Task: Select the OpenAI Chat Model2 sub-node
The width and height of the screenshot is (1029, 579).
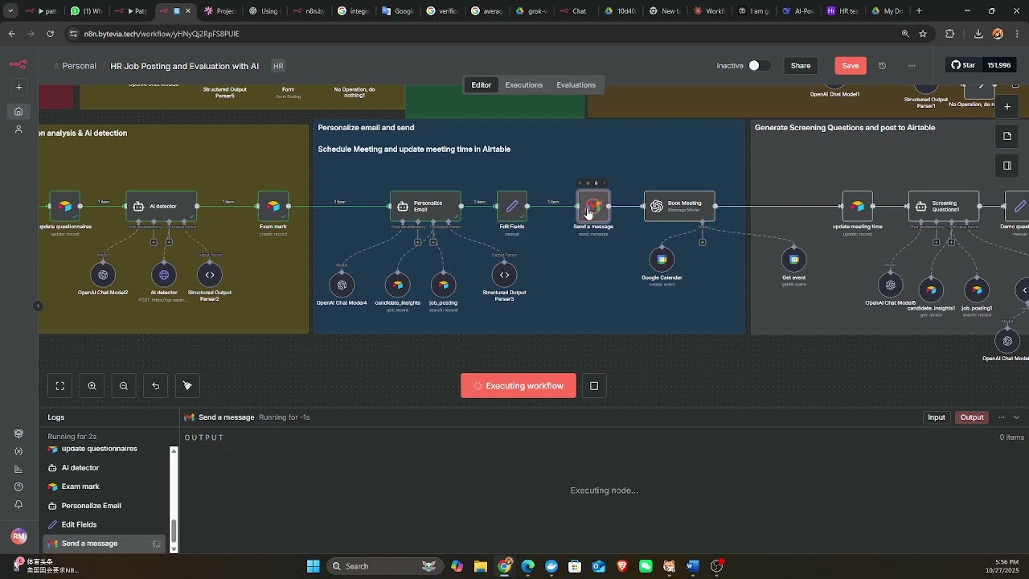Action: [x=103, y=275]
